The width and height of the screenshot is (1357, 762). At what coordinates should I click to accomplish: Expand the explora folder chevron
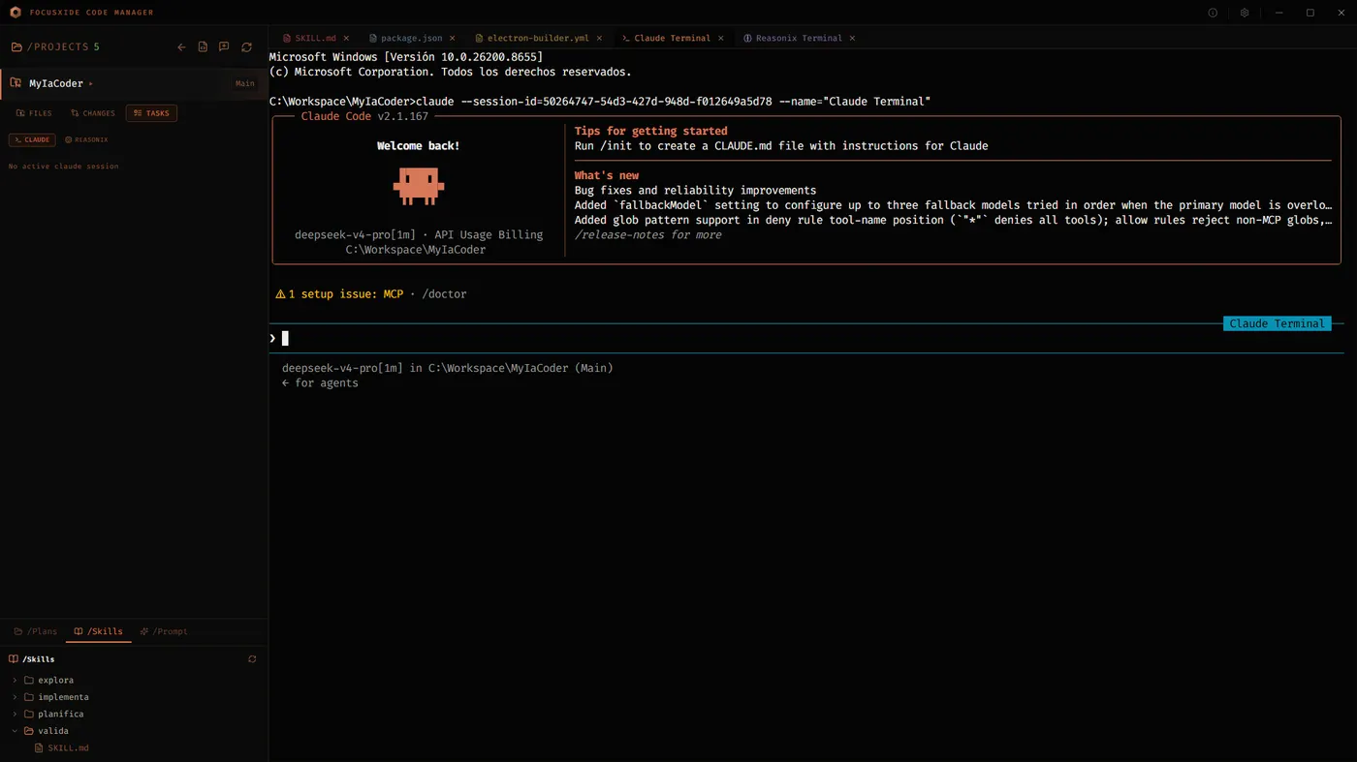[x=15, y=681]
